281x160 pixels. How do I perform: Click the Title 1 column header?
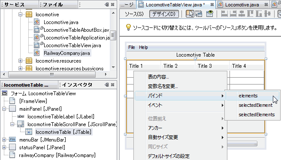(144, 66)
